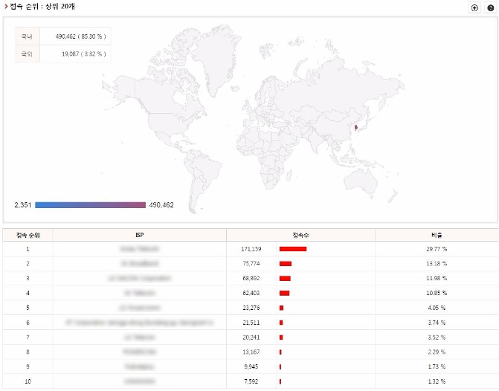The image size is (499, 391).
Task: Click the 29.77 % ratio cell
Action: tap(437, 249)
